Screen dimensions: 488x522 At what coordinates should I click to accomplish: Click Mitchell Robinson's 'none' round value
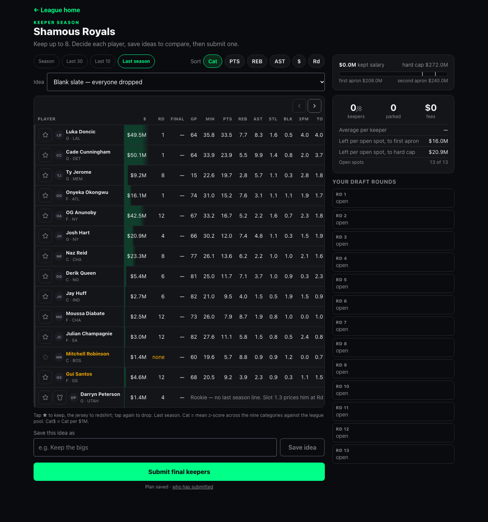[159, 357]
